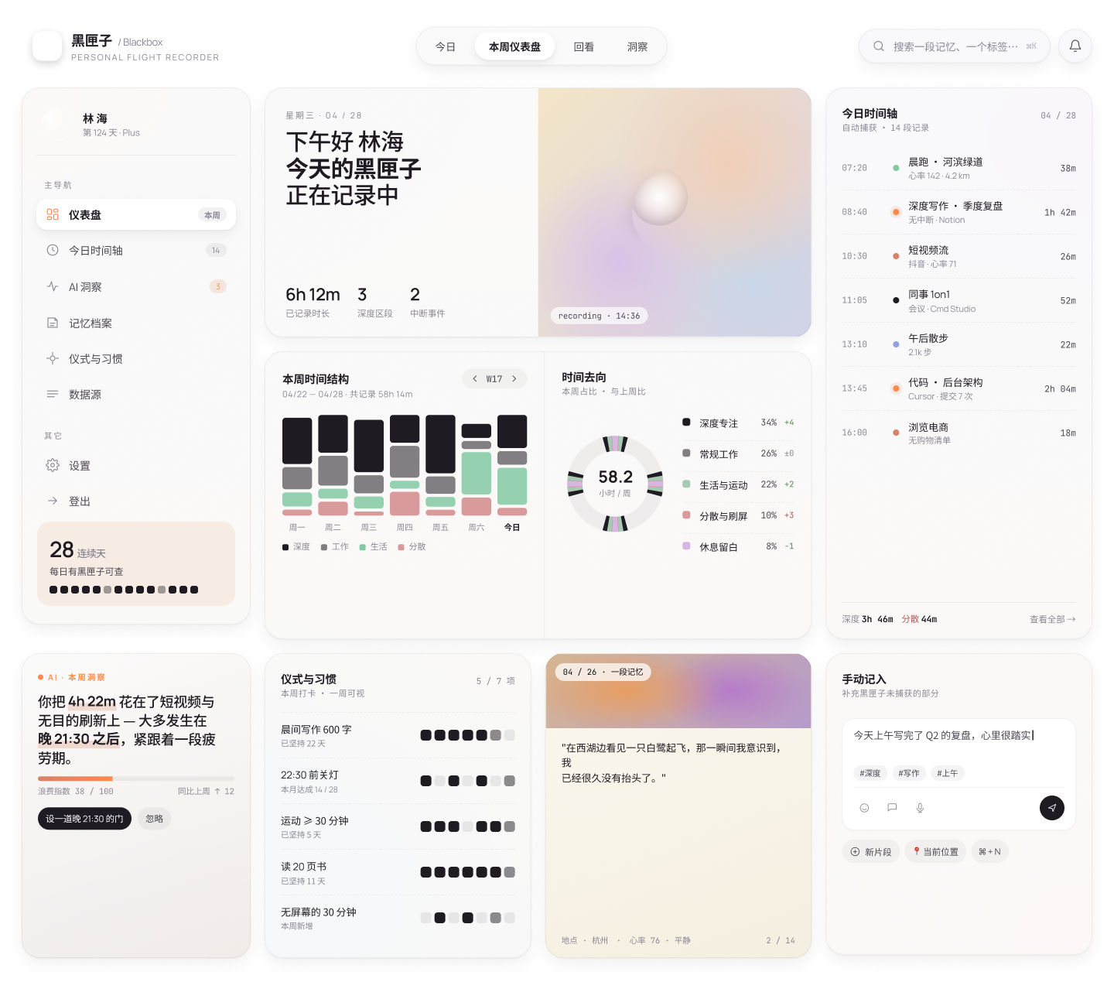Viewport: 1114px width, 989px height.
Task: Click the send arrow in manual entry
Action: pos(1051,808)
